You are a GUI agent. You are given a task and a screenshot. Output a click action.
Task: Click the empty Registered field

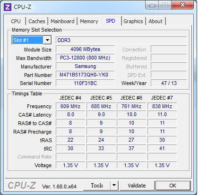tap(169, 58)
